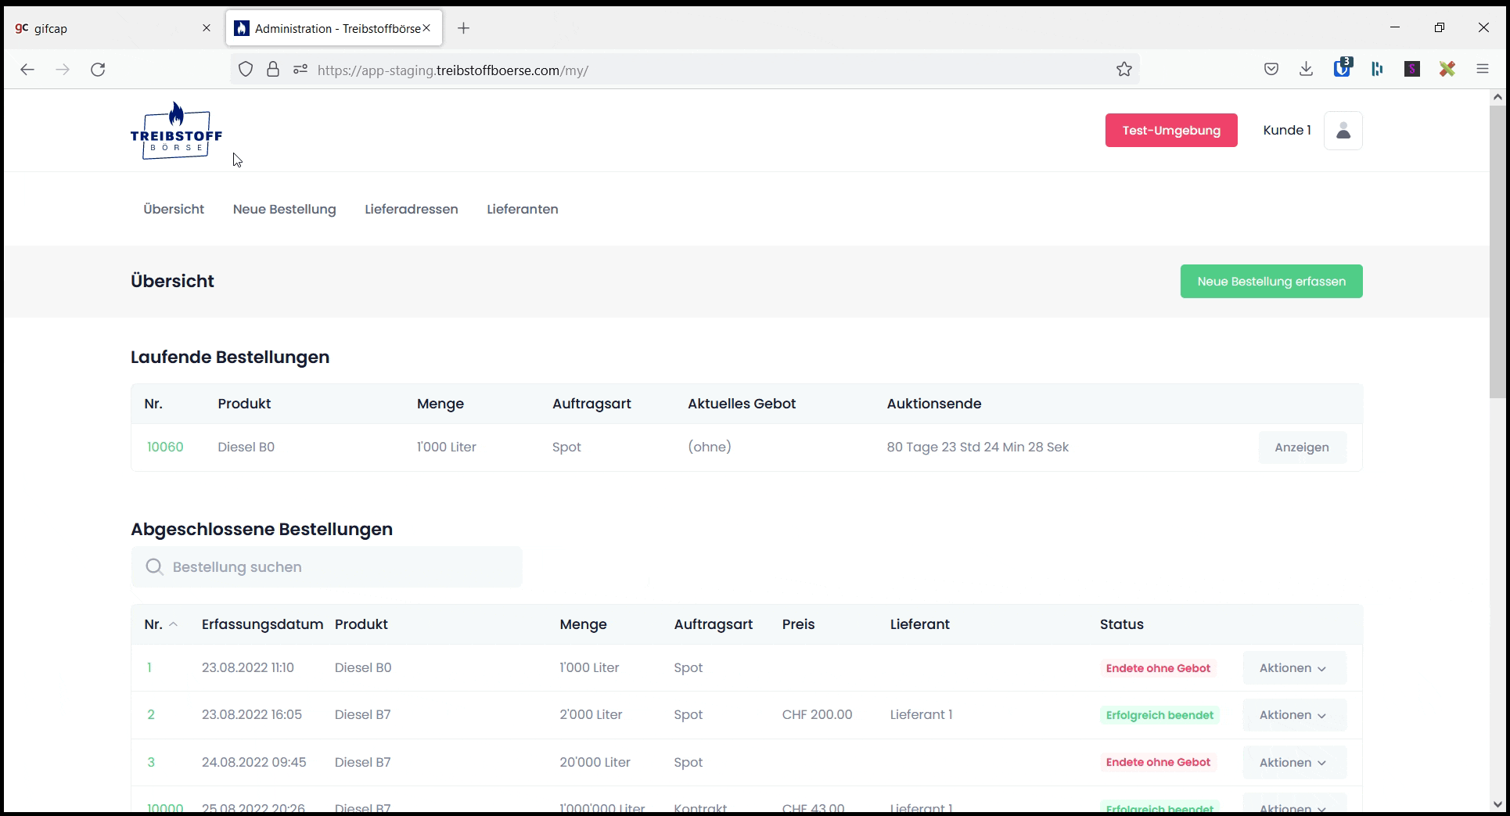
Task: Click the Treibstoffbörse flame logo
Action: click(x=176, y=131)
